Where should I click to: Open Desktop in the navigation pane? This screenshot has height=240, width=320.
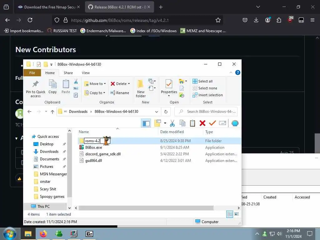pos(47,144)
